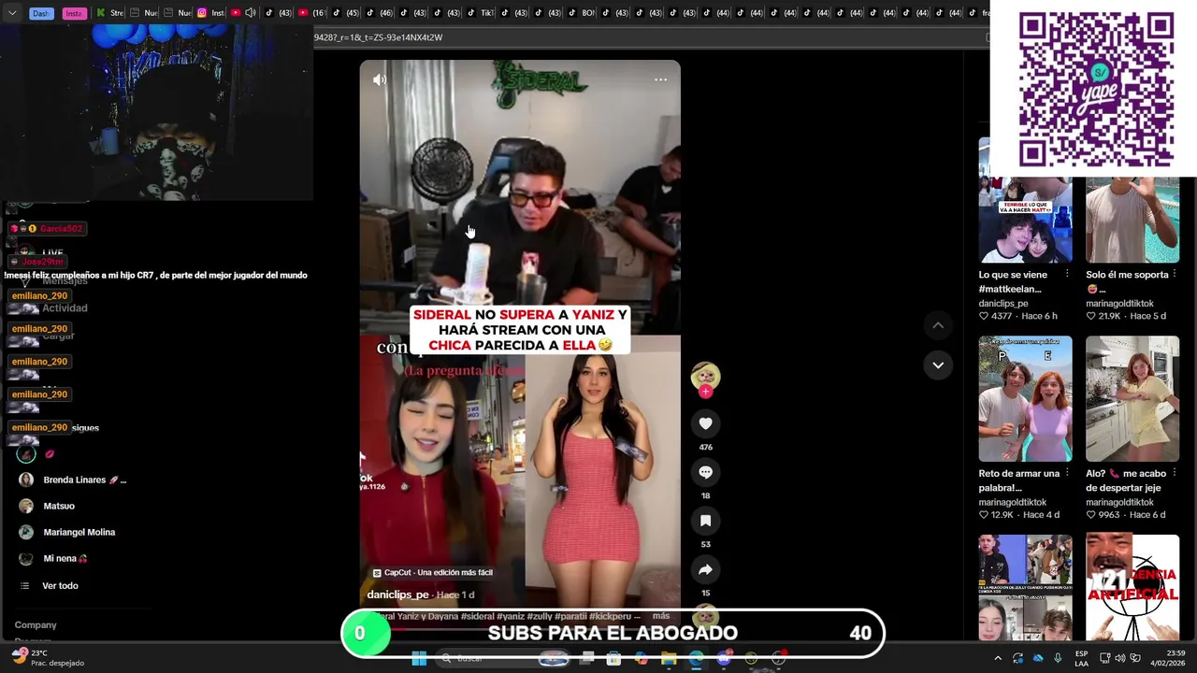This screenshot has width=1197, height=673.
Task: Click 'daniclips_pe' under 'Lo que se viene'
Action: pyautogui.click(x=1003, y=304)
